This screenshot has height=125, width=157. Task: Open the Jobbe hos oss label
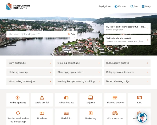point(66,103)
